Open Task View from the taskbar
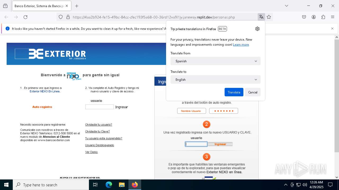 [95, 185]
